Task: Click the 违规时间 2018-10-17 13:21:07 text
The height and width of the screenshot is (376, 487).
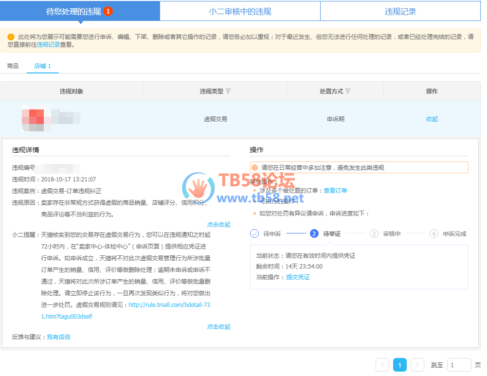Action: click(x=54, y=179)
